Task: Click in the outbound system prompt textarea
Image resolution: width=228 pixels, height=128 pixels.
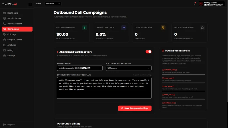Action: tap(104, 88)
